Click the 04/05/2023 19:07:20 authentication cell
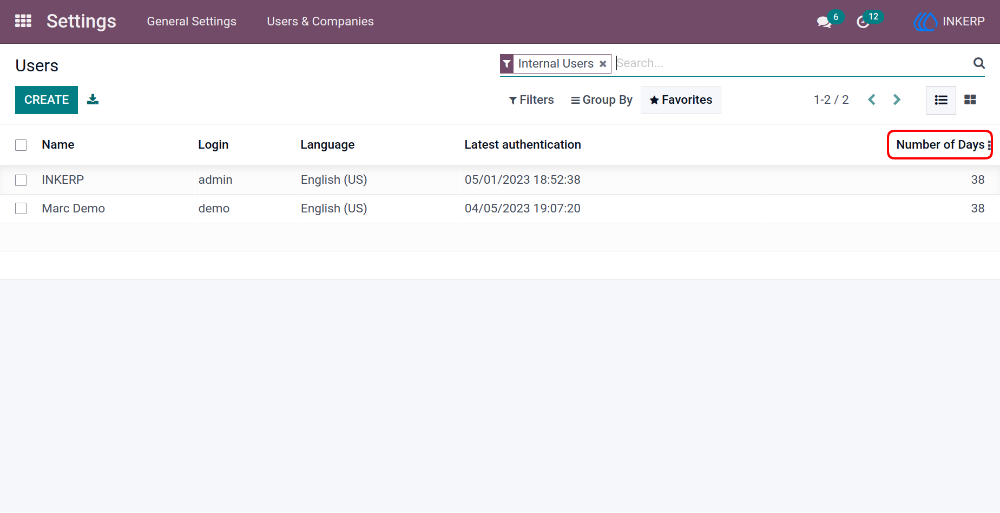 (523, 209)
